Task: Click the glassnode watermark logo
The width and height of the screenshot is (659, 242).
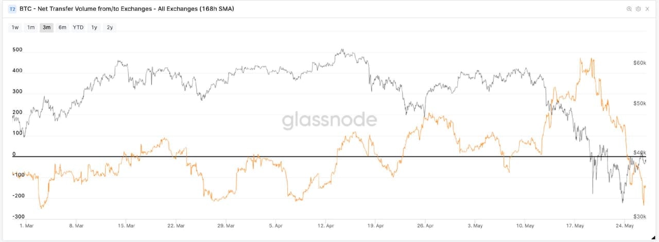Action: click(x=329, y=120)
